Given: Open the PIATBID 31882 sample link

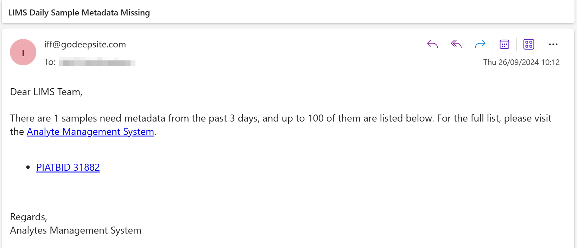Looking at the screenshot, I should (68, 168).
